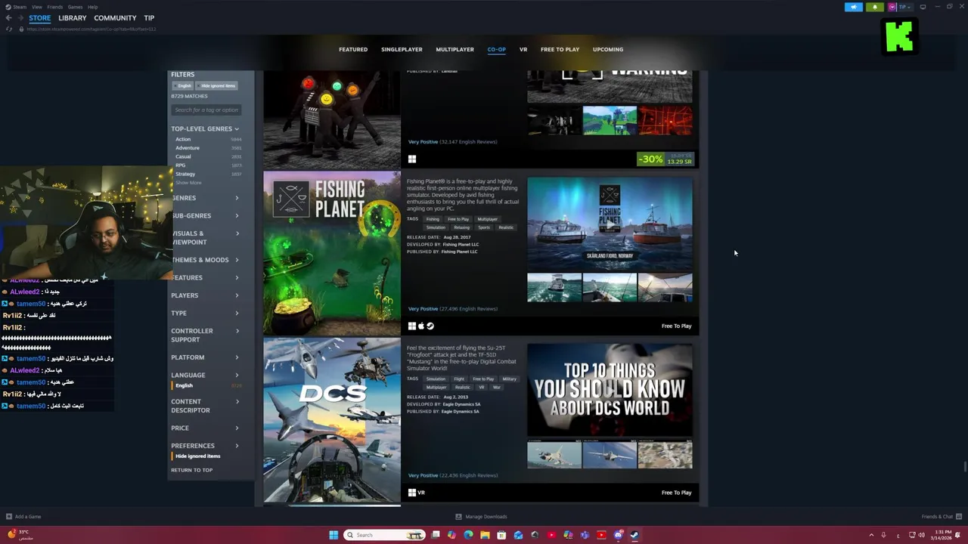Open the Windows Start menu

pyautogui.click(x=334, y=535)
